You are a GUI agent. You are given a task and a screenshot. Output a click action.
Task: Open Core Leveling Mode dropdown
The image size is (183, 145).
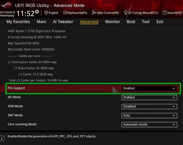[149, 125]
